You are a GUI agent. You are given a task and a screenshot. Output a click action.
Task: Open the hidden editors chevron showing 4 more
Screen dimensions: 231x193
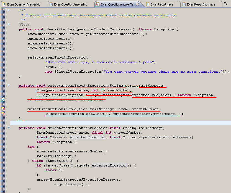[x=226, y=4]
